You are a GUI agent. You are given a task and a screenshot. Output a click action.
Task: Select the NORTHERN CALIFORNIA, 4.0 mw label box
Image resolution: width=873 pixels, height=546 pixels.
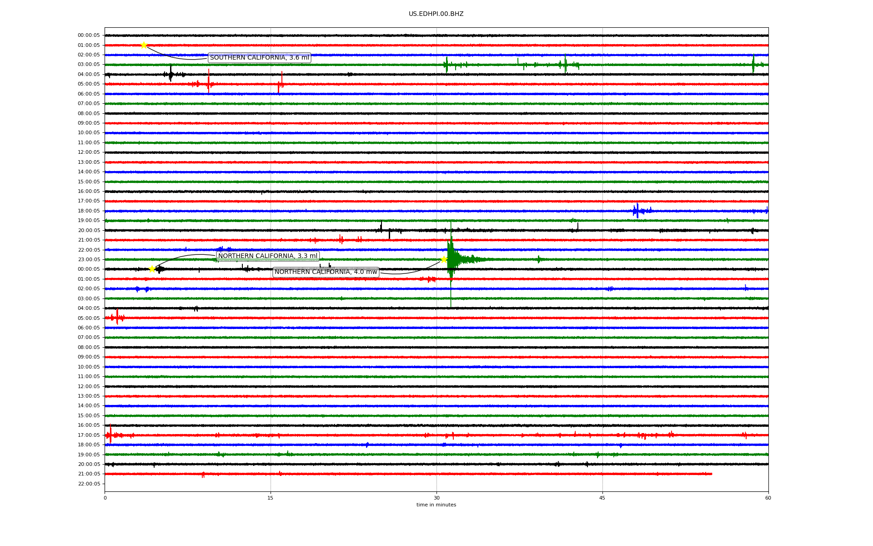[326, 272]
